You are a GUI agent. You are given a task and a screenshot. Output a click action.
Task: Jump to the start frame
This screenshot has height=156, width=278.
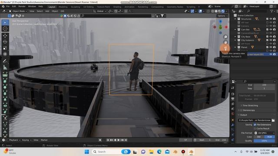[108, 140]
